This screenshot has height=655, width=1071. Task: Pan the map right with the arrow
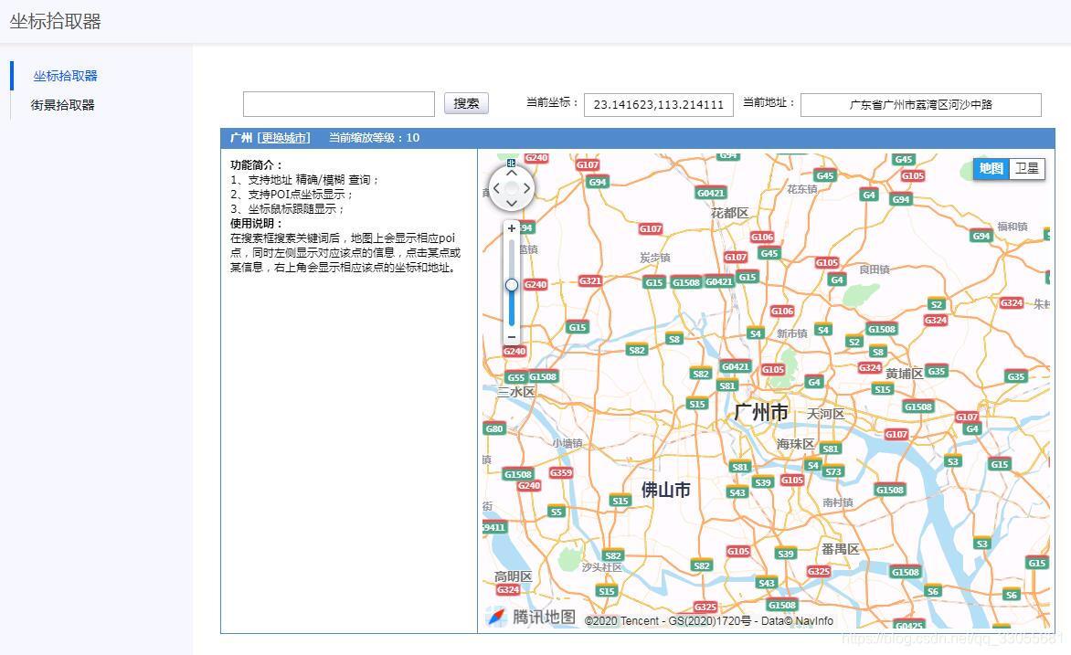tap(526, 188)
